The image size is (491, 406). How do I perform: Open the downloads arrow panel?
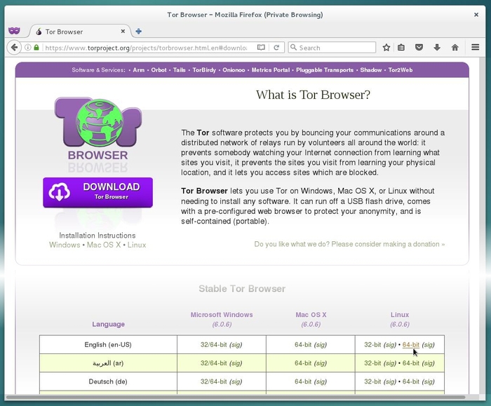pos(437,48)
